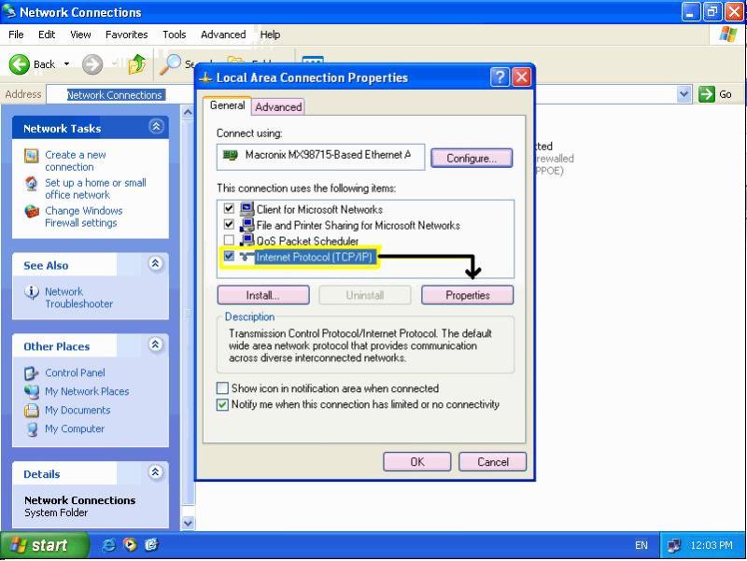Click the Start button
Viewport: 747px width, 561px height.
(x=44, y=545)
